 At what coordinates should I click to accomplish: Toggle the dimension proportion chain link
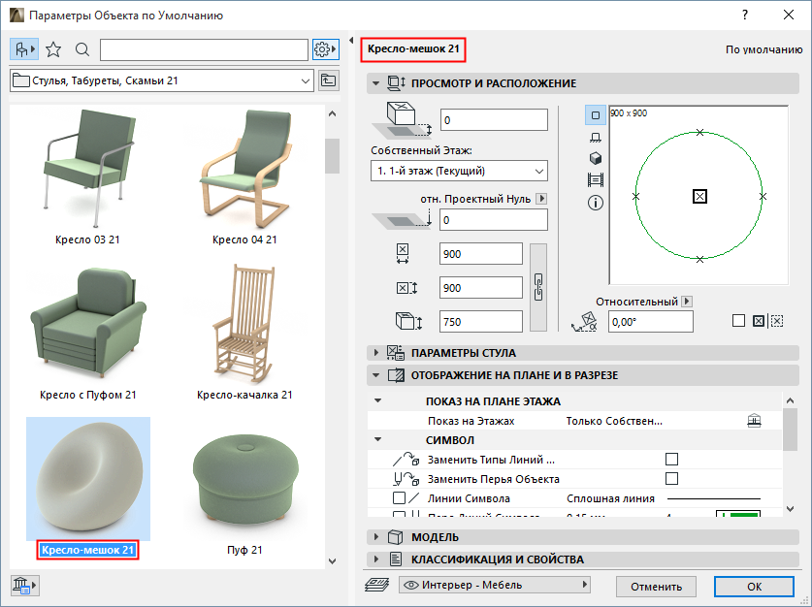[538, 287]
